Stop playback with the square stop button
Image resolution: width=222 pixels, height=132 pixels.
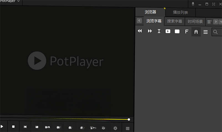13,127
